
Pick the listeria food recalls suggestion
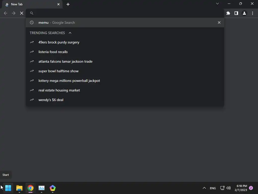pyautogui.click(x=125, y=52)
